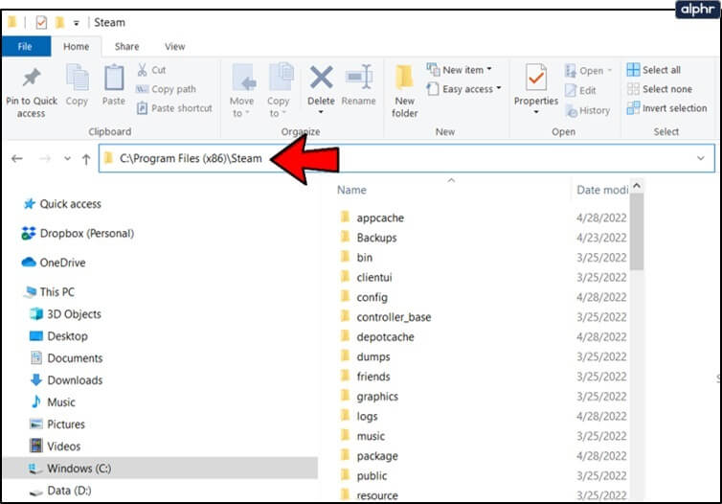Select the Cut scissors command
The image size is (722, 504).
tap(152, 70)
